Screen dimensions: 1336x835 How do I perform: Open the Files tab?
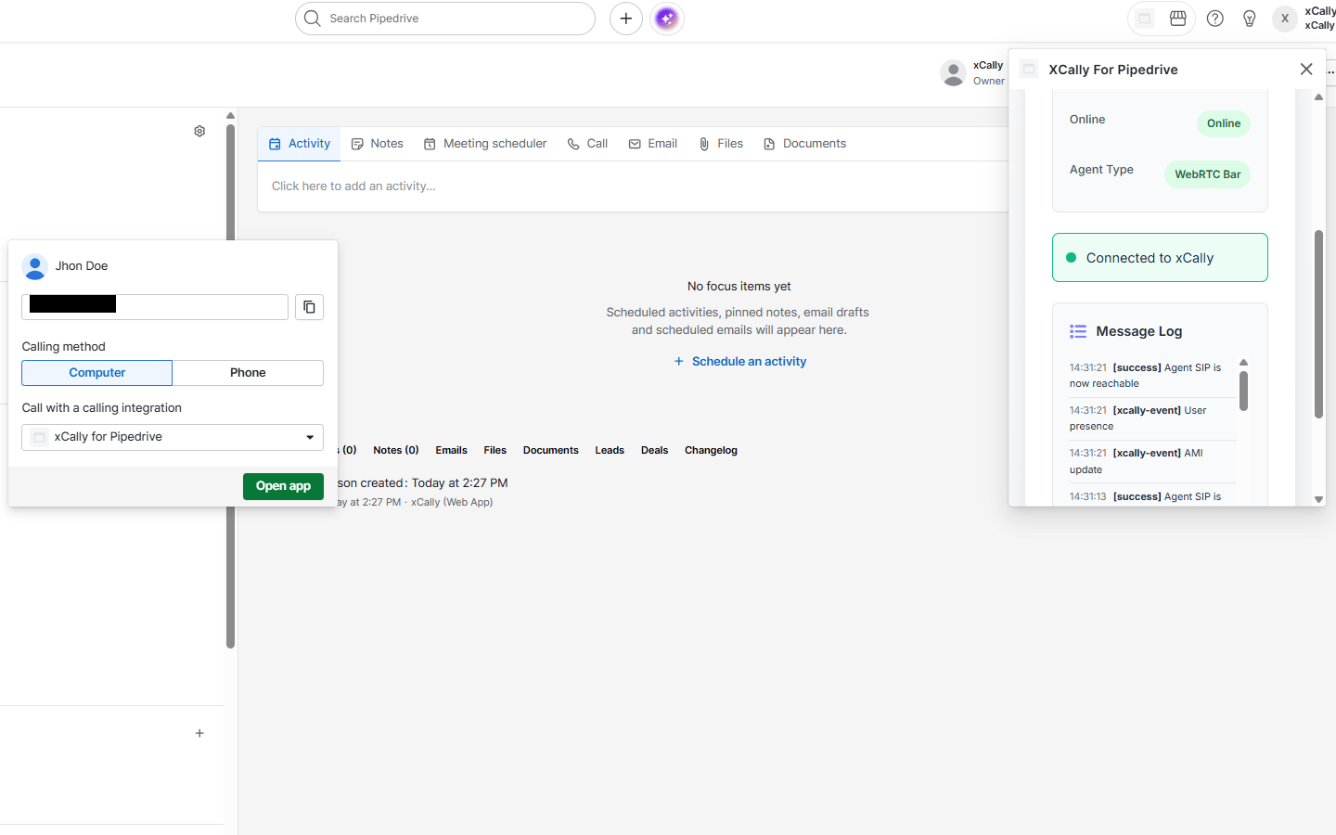[x=721, y=144]
